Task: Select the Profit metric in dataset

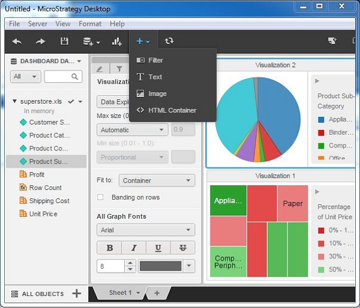Action: tap(37, 174)
